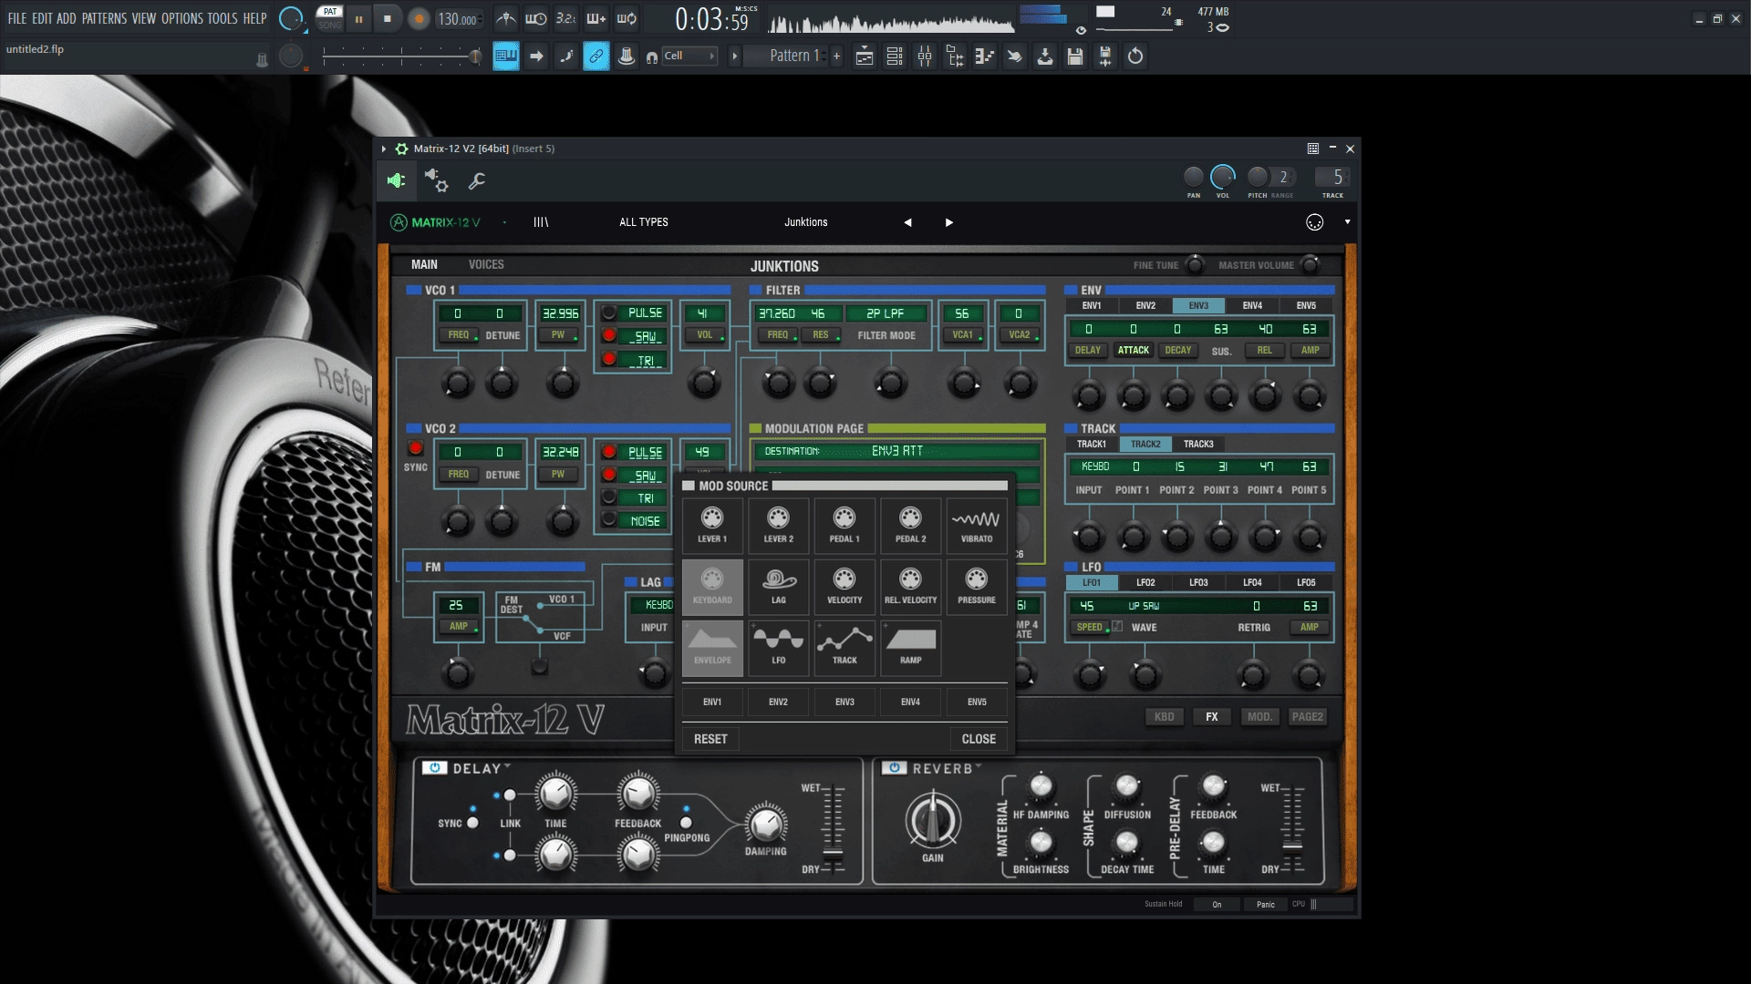The image size is (1751, 984).
Task: Open FL Studio Cell snap dropdown
Action: click(690, 56)
